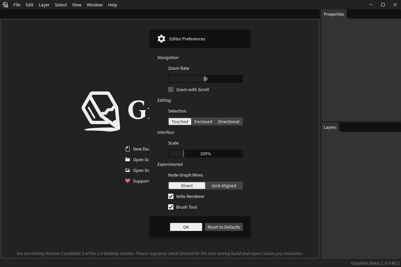Image resolution: width=401 pixels, height=267 pixels.
Task: Click the heart icon next to Support
Action: [128, 181]
